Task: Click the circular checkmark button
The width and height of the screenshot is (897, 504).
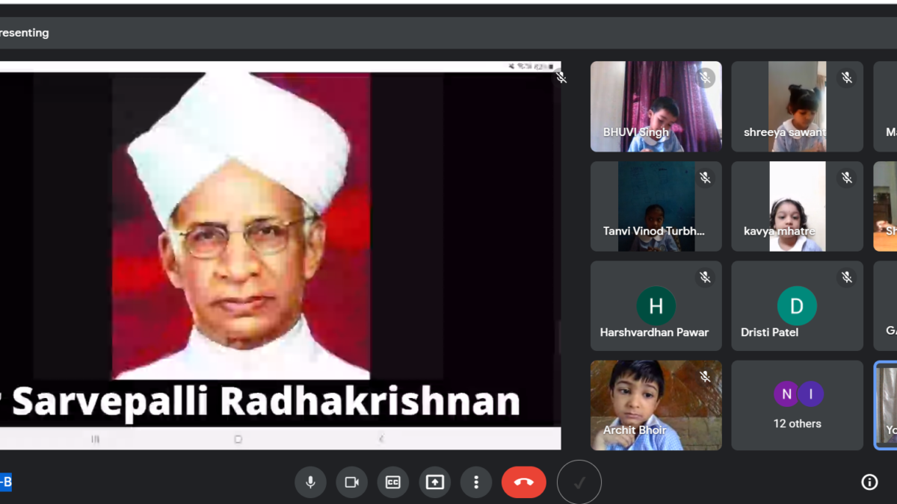Action: [579, 482]
